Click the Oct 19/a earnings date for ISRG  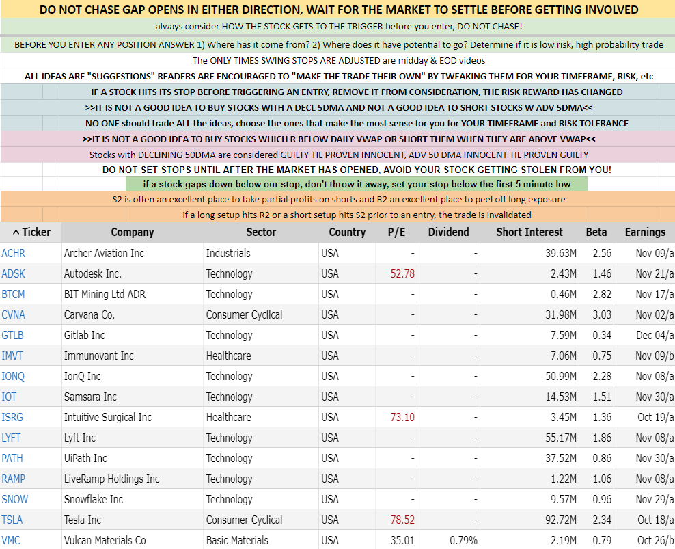pos(656,417)
